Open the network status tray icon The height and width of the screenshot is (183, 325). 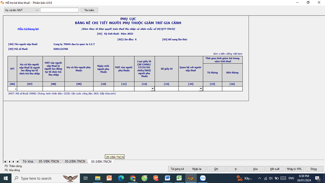pos(265,178)
